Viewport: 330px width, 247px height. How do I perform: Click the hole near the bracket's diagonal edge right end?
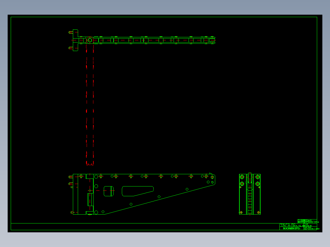click(187, 189)
